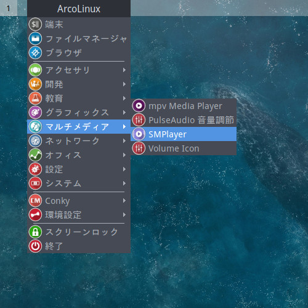Choose スクリーンロック to lock the screen
308x308 pixels.
[79, 232]
